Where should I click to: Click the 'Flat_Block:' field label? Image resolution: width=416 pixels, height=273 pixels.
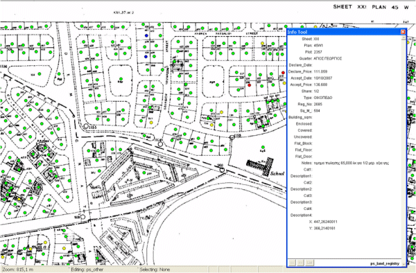pos(303,143)
